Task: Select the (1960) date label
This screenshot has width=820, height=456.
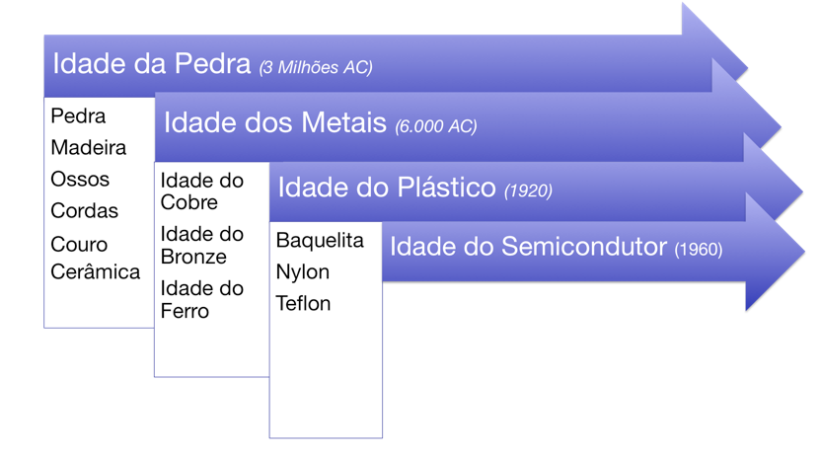Action: [x=699, y=249]
